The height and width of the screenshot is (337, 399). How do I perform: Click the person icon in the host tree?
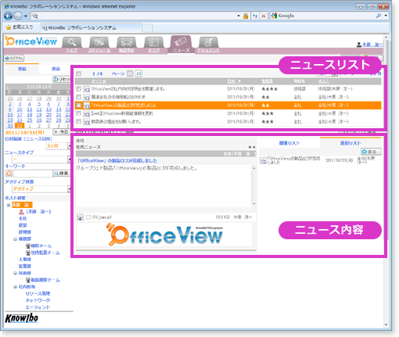tap(21, 212)
